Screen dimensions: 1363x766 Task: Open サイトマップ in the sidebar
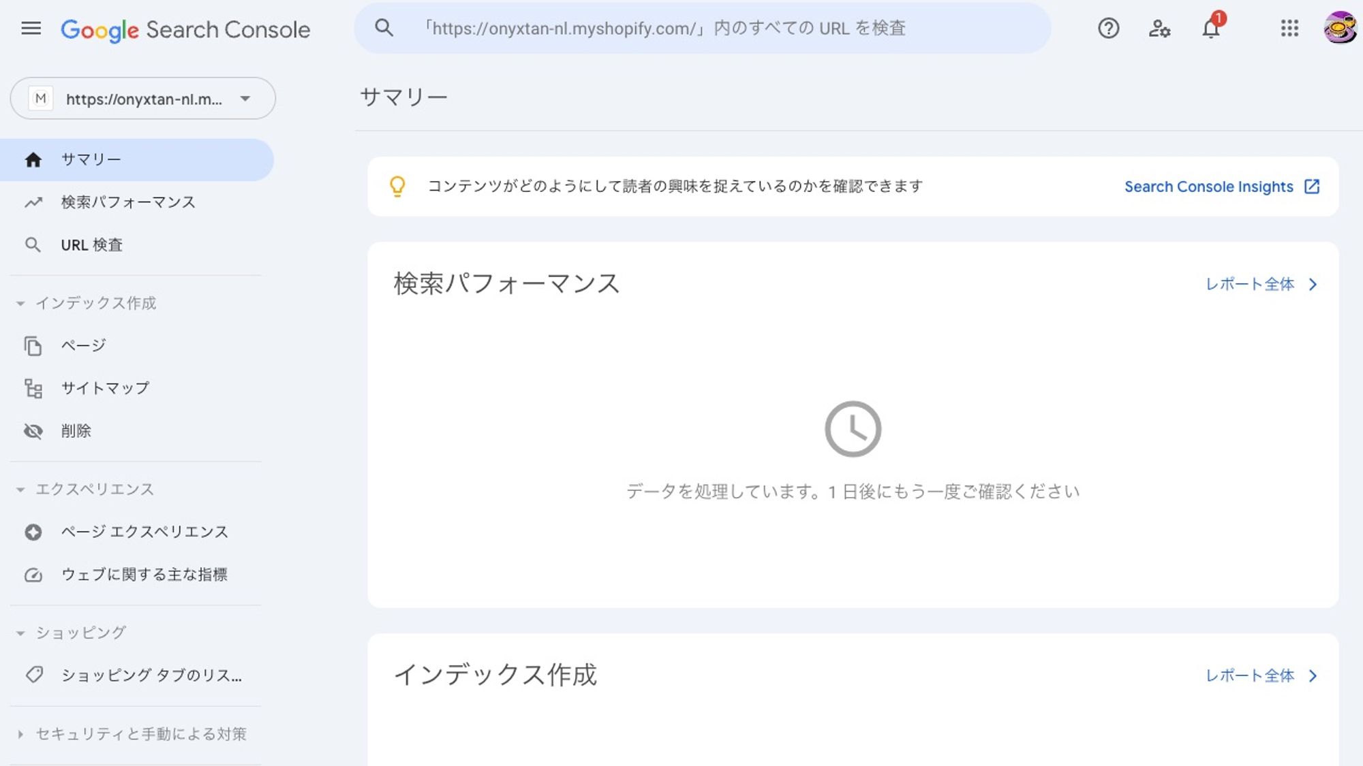coord(105,388)
